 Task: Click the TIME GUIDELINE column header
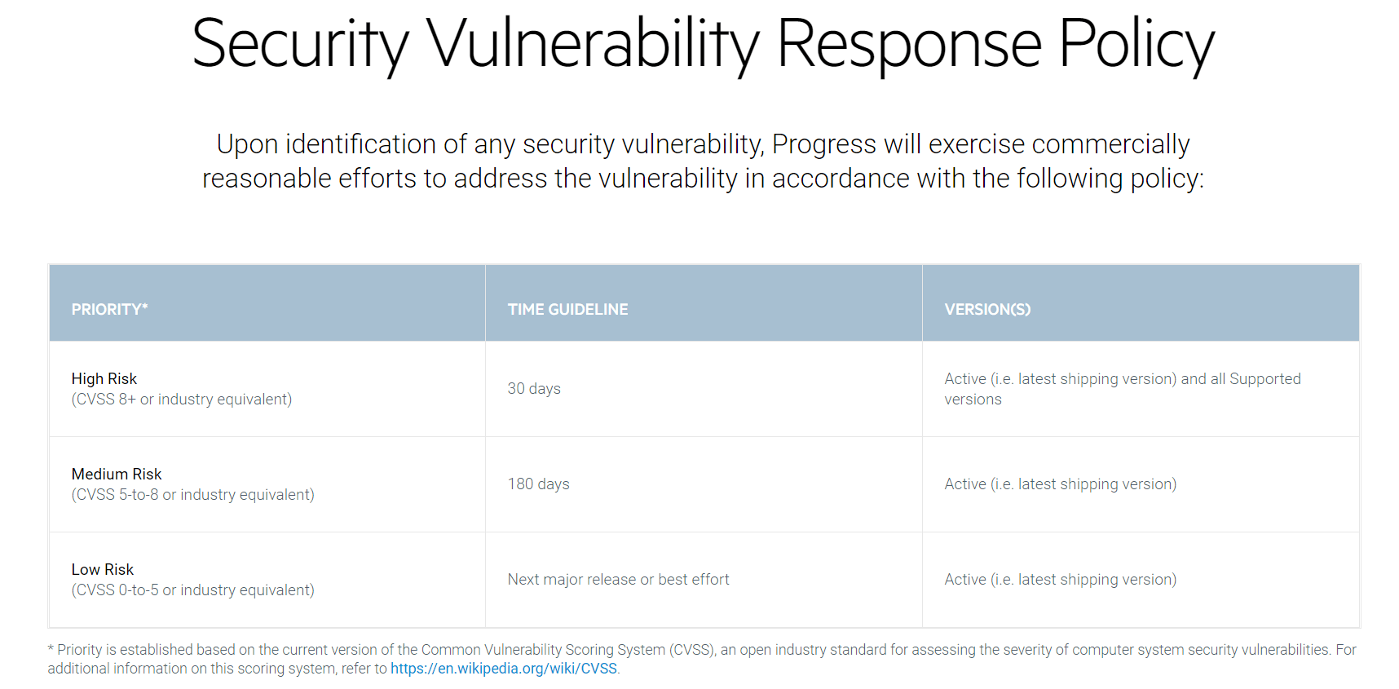[x=567, y=310]
